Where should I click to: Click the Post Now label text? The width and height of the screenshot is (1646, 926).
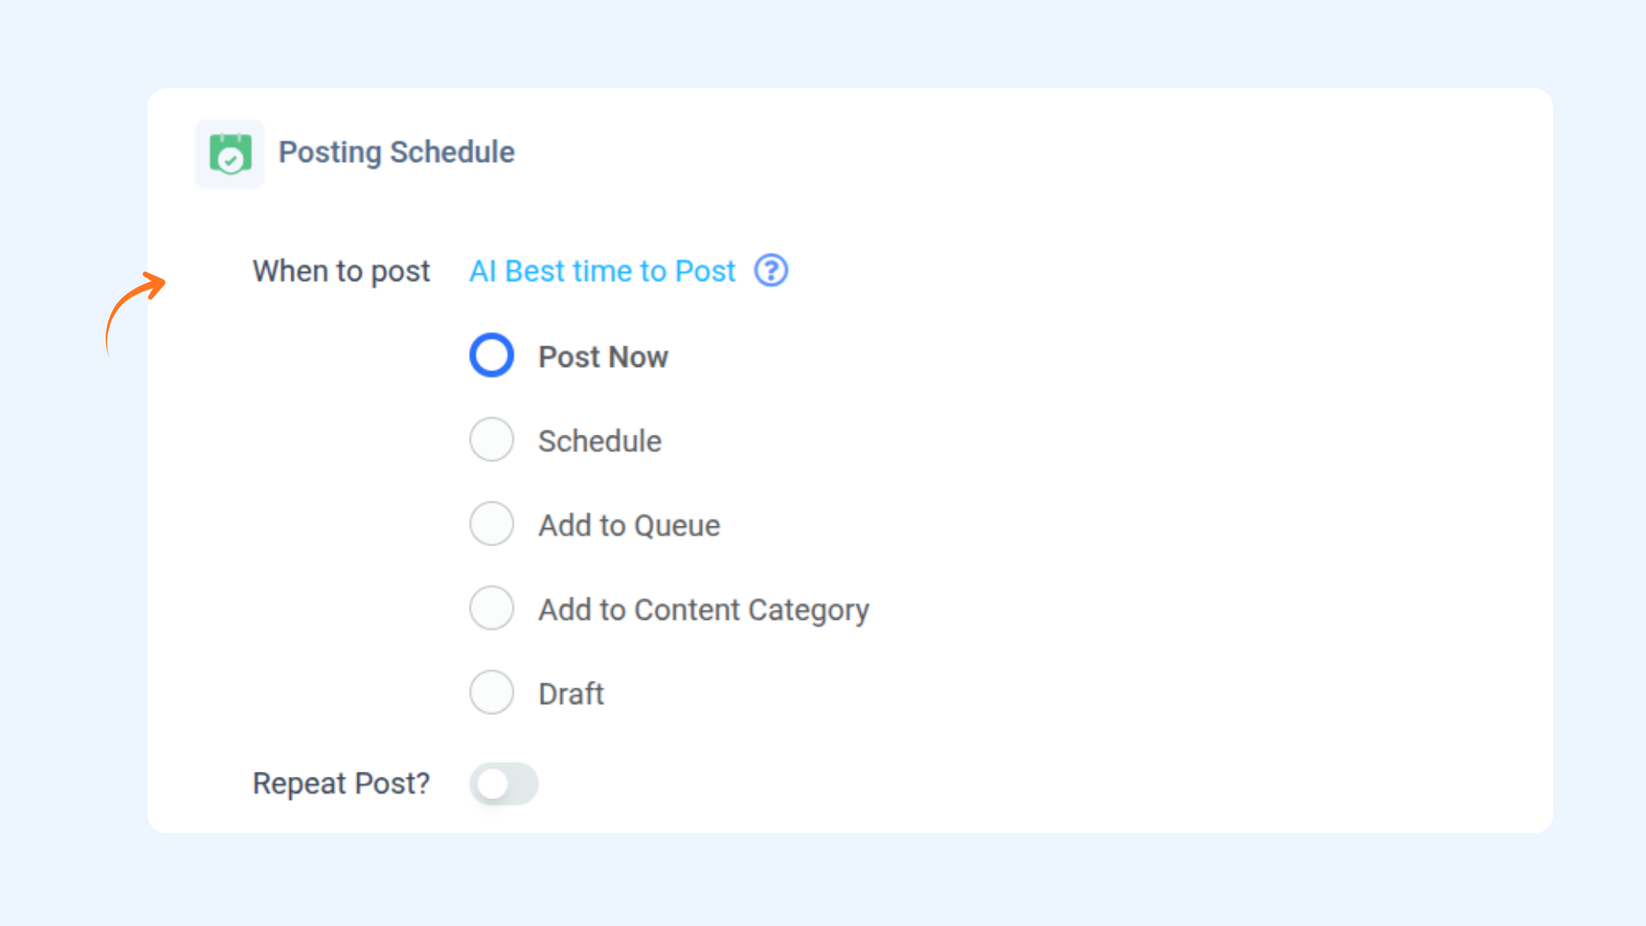point(603,357)
